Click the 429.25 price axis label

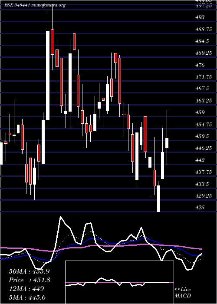click(x=204, y=196)
